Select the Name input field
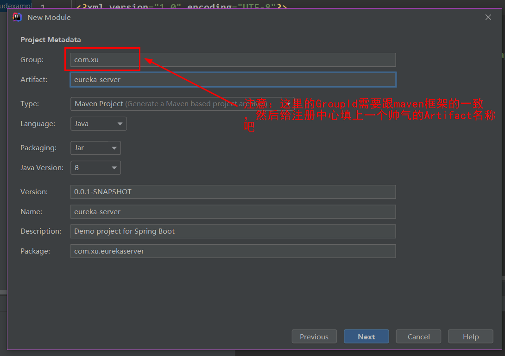This screenshot has width=505, height=356. [x=233, y=212]
